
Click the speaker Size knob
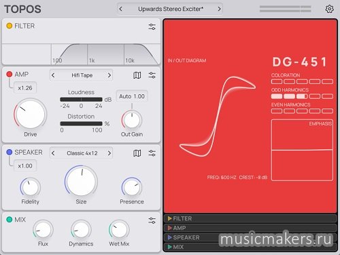(81, 181)
